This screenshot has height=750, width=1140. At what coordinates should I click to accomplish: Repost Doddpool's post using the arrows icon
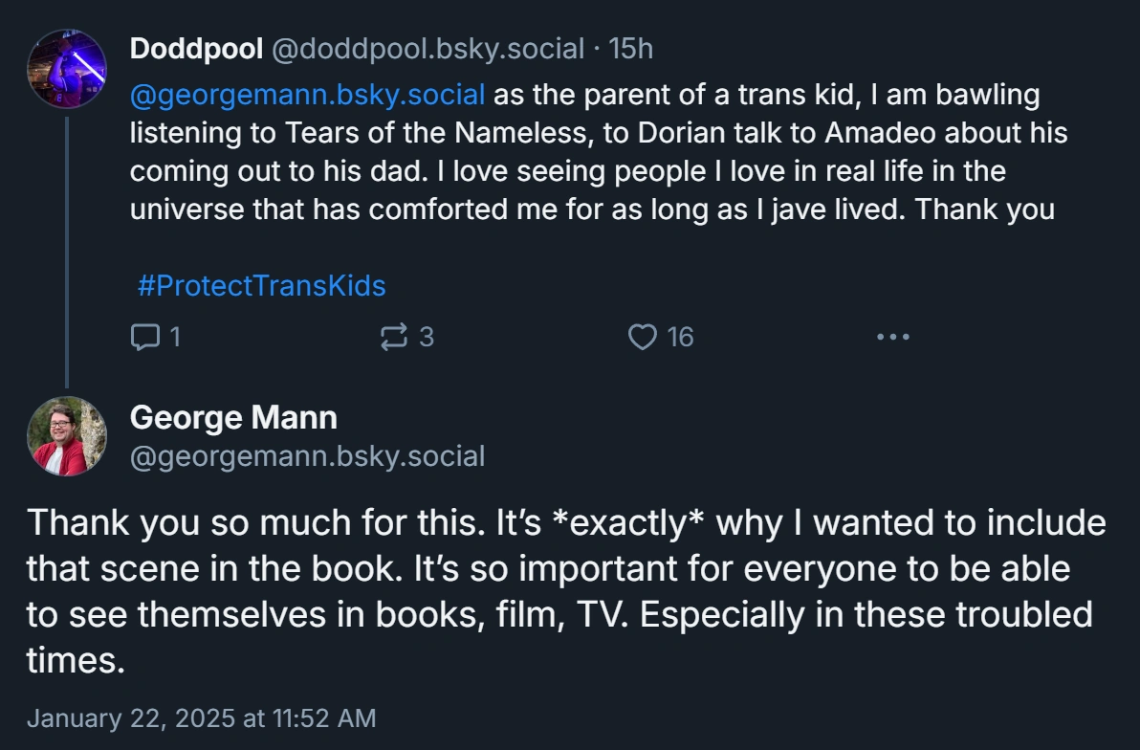(393, 337)
